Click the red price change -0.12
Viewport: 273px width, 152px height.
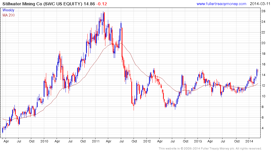pyautogui.click(x=102, y=4)
